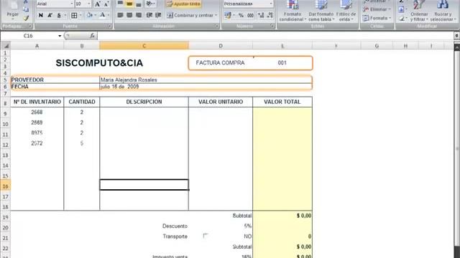Select column D header
Viewport: 460px width, 258px height.
[221, 46]
